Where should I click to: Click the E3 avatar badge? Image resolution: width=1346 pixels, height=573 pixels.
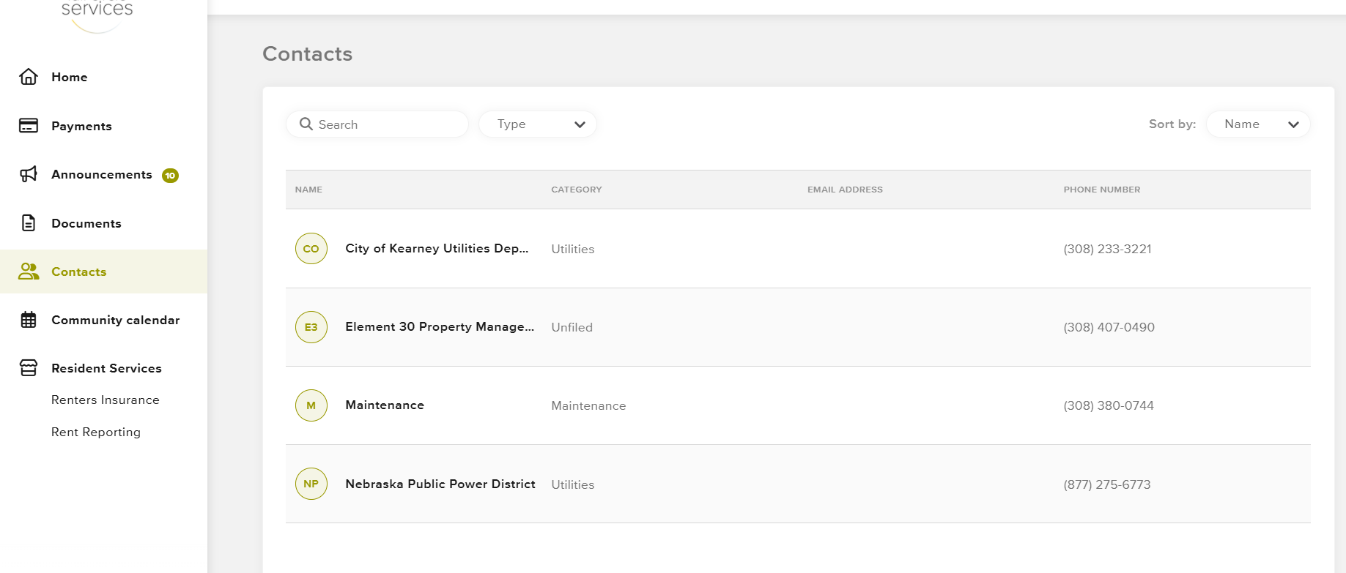[x=311, y=327]
